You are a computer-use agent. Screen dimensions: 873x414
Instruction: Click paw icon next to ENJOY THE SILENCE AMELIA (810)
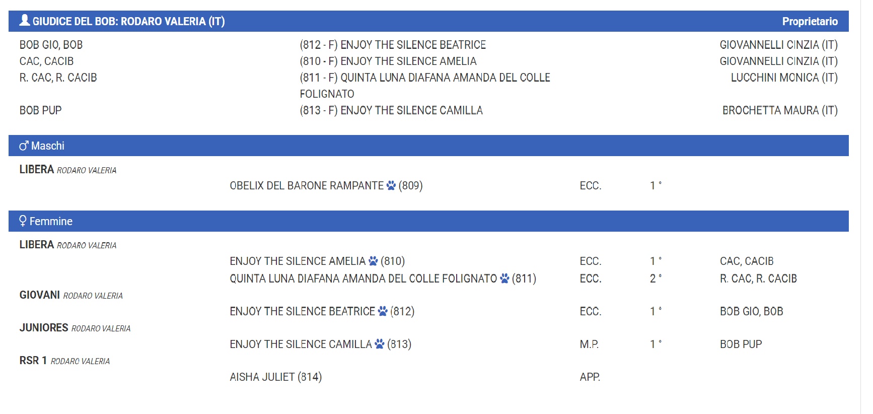[373, 261]
